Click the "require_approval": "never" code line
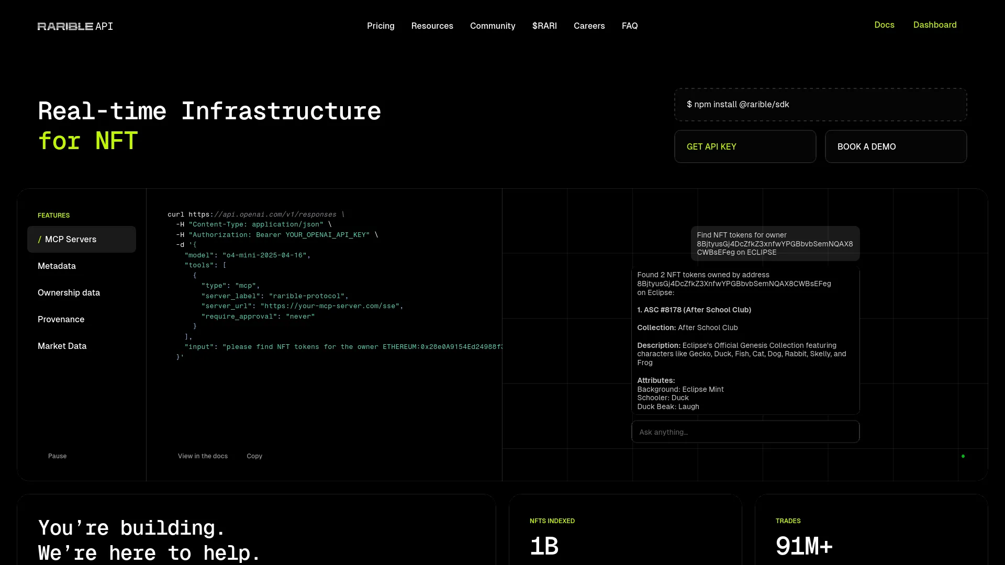Screen dimensions: 1005x565 coord(258,317)
